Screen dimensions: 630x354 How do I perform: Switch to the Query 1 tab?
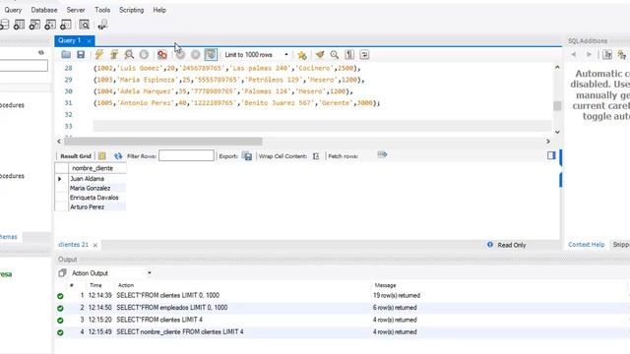coord(70,40)
